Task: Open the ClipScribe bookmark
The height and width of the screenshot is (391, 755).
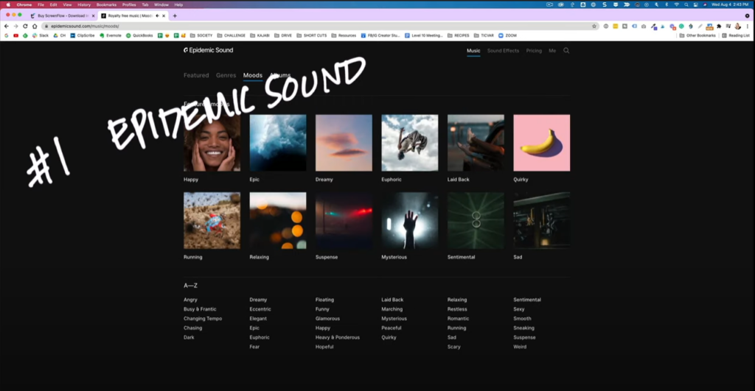Action: 83,35
